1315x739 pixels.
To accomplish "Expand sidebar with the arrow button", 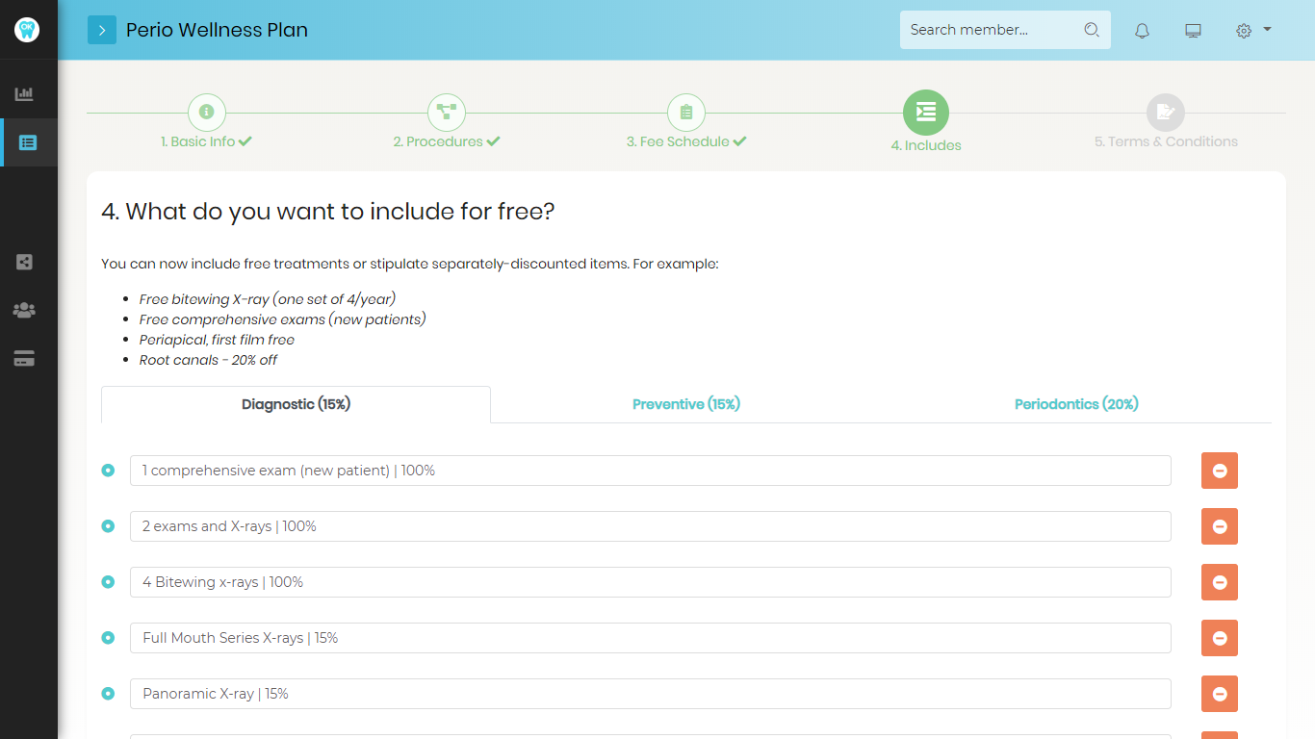I will pos(102,30).
